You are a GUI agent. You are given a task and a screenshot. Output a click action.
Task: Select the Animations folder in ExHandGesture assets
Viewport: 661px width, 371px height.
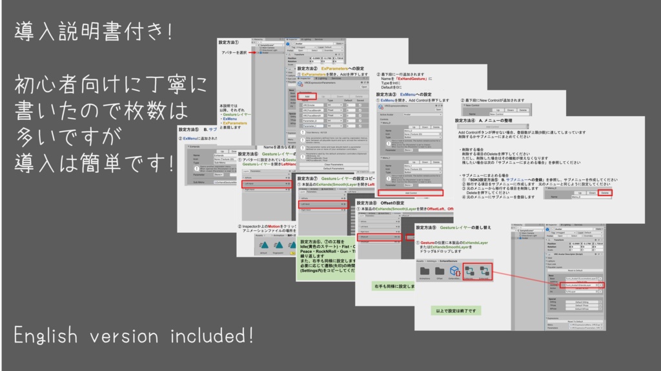pyautogui.click(x=425, y=271)
